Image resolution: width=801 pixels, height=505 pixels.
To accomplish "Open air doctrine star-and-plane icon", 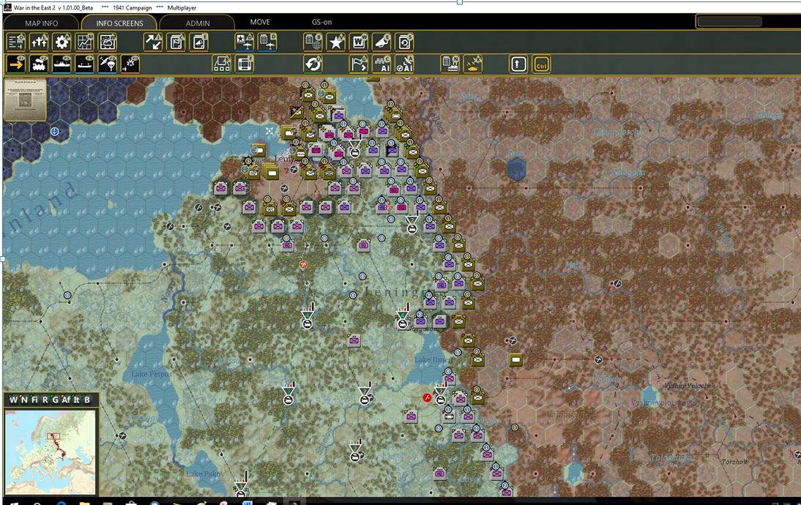I will (x=245, y=42).
